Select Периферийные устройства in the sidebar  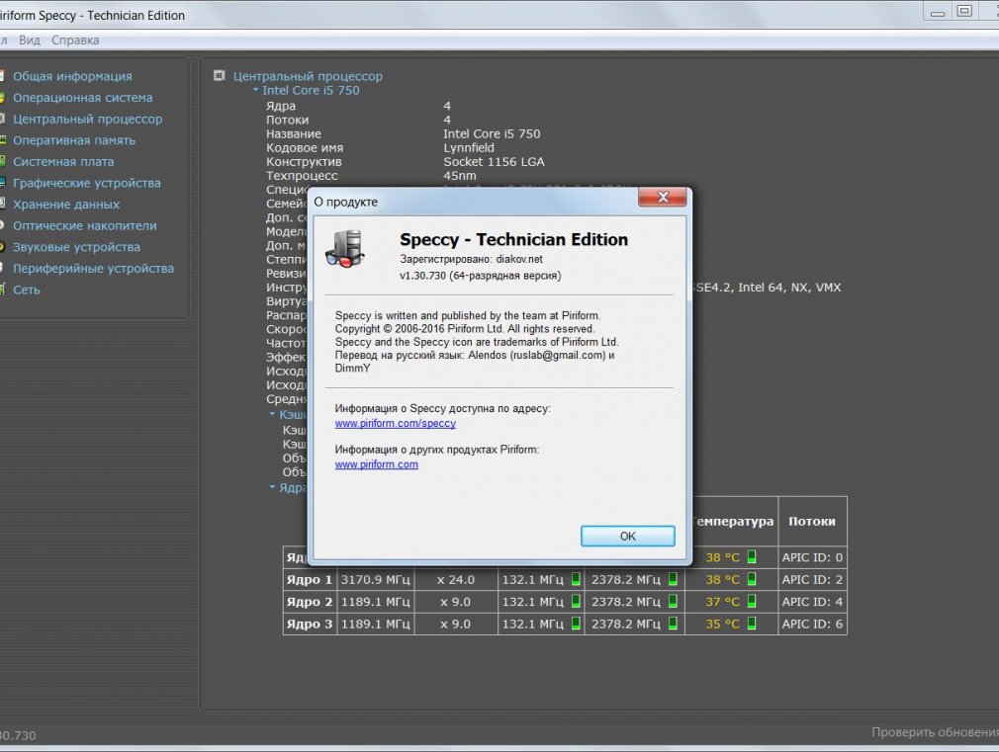point(94,268)
